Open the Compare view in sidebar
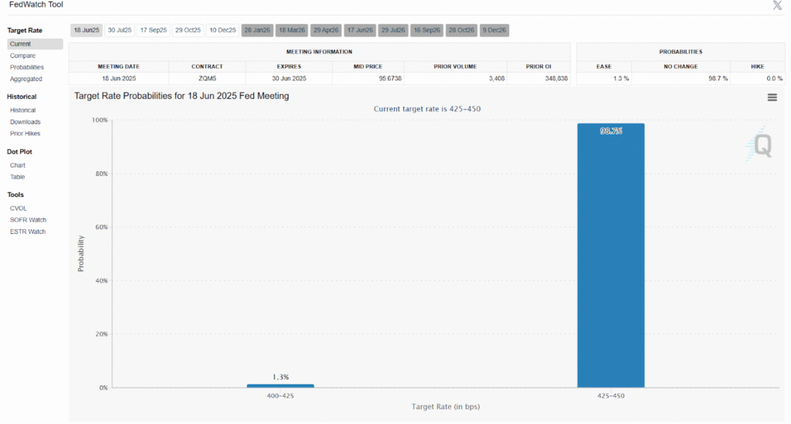 [x=22, y=56]
